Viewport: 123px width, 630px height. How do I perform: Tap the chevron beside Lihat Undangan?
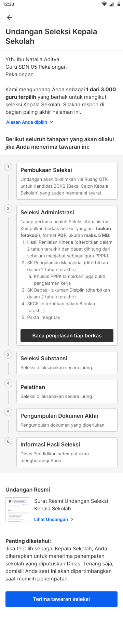(72, 519)
